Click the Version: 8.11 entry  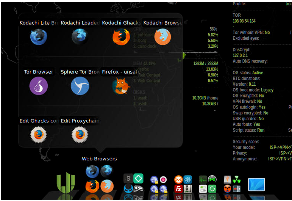click(244, 84)
